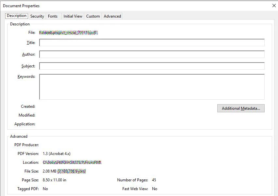Select the File Size value 2.08 MB
The width and height of the screenshot is (278, 196).
[x=50, y=171]
